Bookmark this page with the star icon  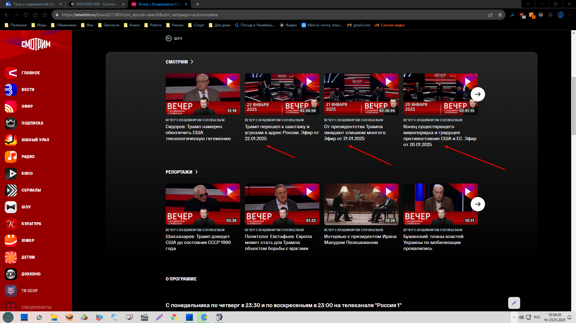pyautogui.click(x=500, y=15)
